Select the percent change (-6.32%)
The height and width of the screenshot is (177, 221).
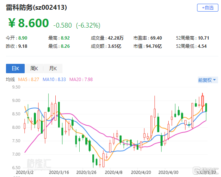pos(88,25)
